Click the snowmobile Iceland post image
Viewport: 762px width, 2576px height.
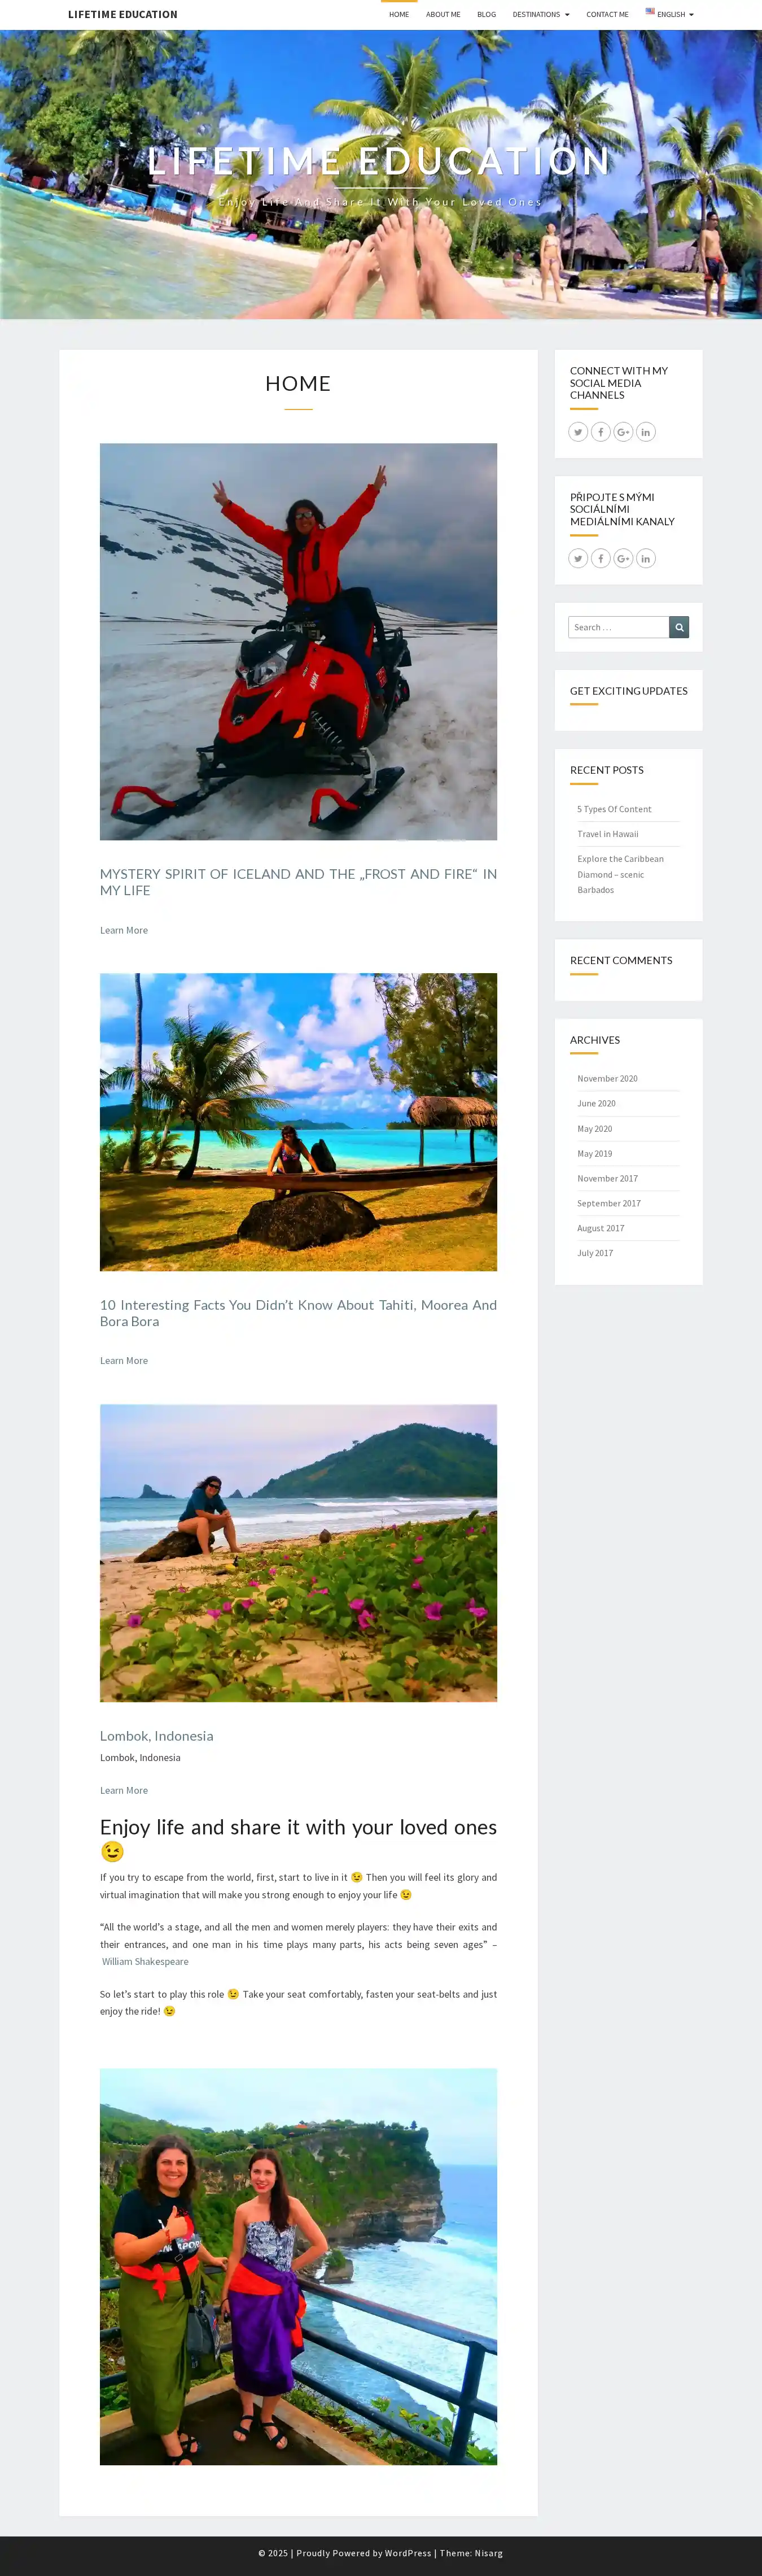tap(298, 642)
